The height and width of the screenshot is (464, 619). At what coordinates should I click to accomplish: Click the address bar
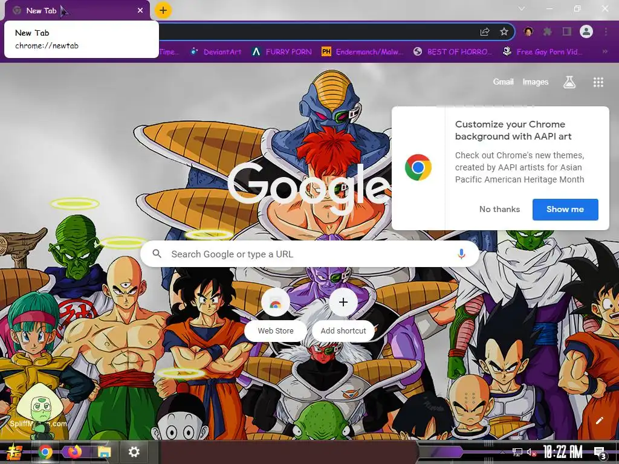[316, 32]
